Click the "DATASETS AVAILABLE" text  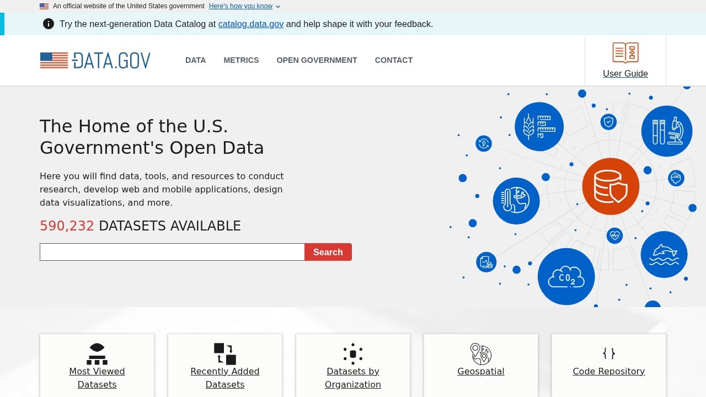[x=170, y=226]
